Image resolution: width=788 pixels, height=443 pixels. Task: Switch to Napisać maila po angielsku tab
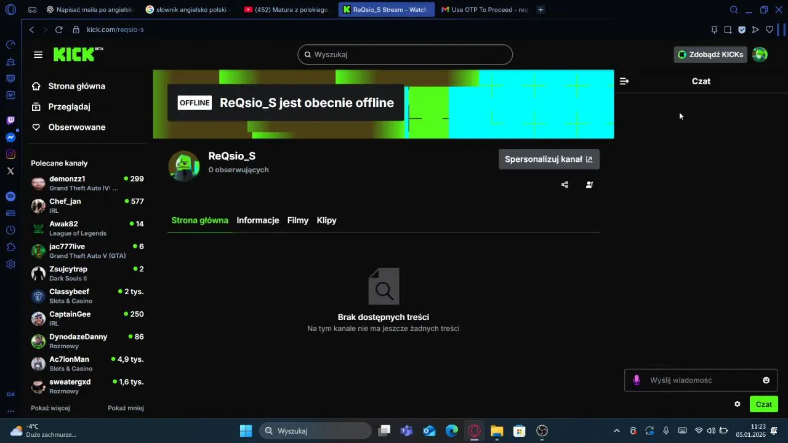tap(89, 10)
